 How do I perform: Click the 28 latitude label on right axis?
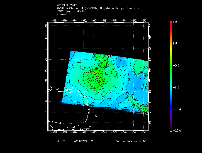tap(150, 37)
